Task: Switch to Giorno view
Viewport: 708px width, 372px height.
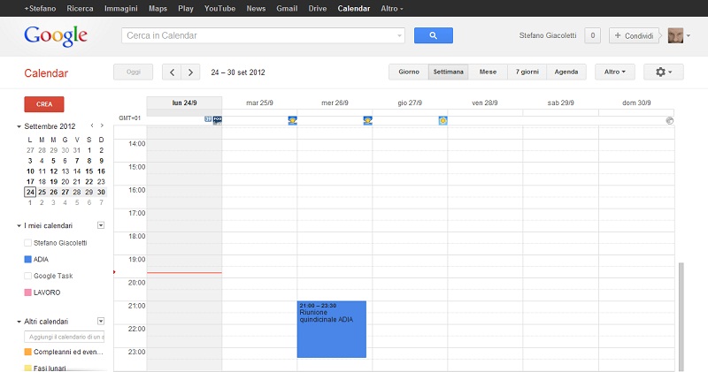Action: click(409, 72)
